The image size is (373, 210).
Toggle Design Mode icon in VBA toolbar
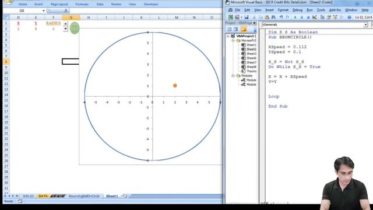point(315,17)
